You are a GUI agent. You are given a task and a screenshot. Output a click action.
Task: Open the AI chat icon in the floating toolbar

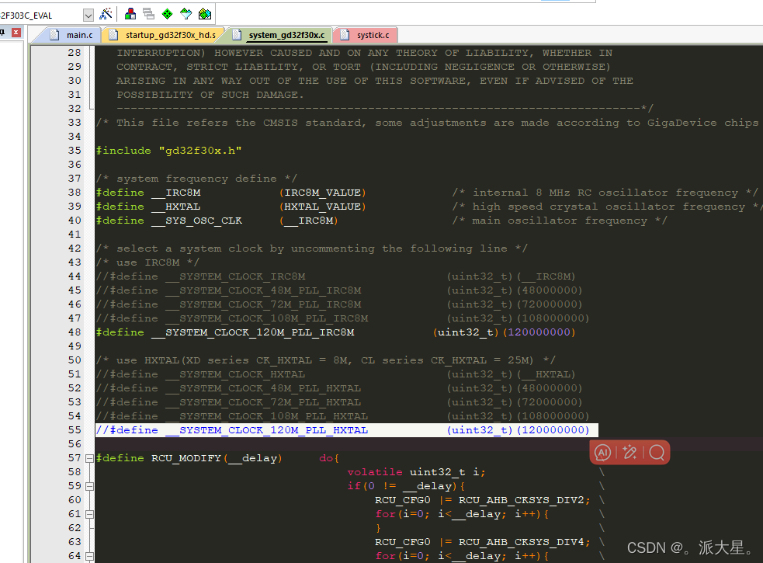tap(604, 452)
